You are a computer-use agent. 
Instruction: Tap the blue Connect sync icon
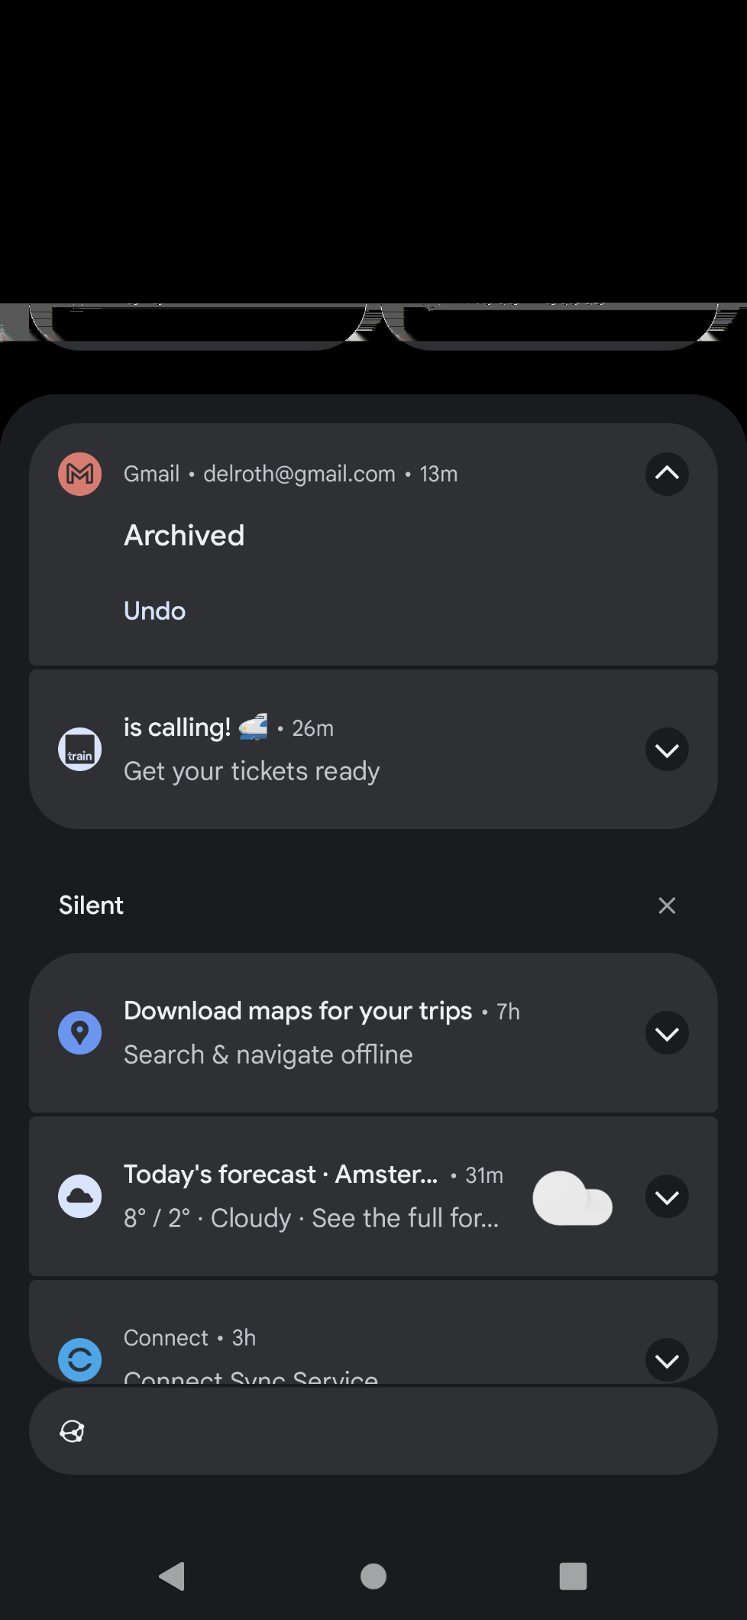point(80,1359)
